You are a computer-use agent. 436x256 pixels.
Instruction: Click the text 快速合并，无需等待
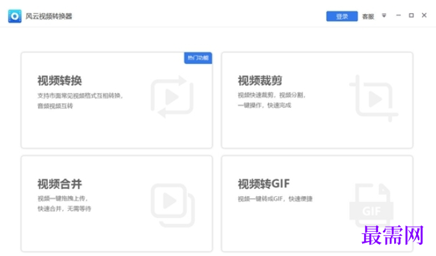(x=64, y=209)
